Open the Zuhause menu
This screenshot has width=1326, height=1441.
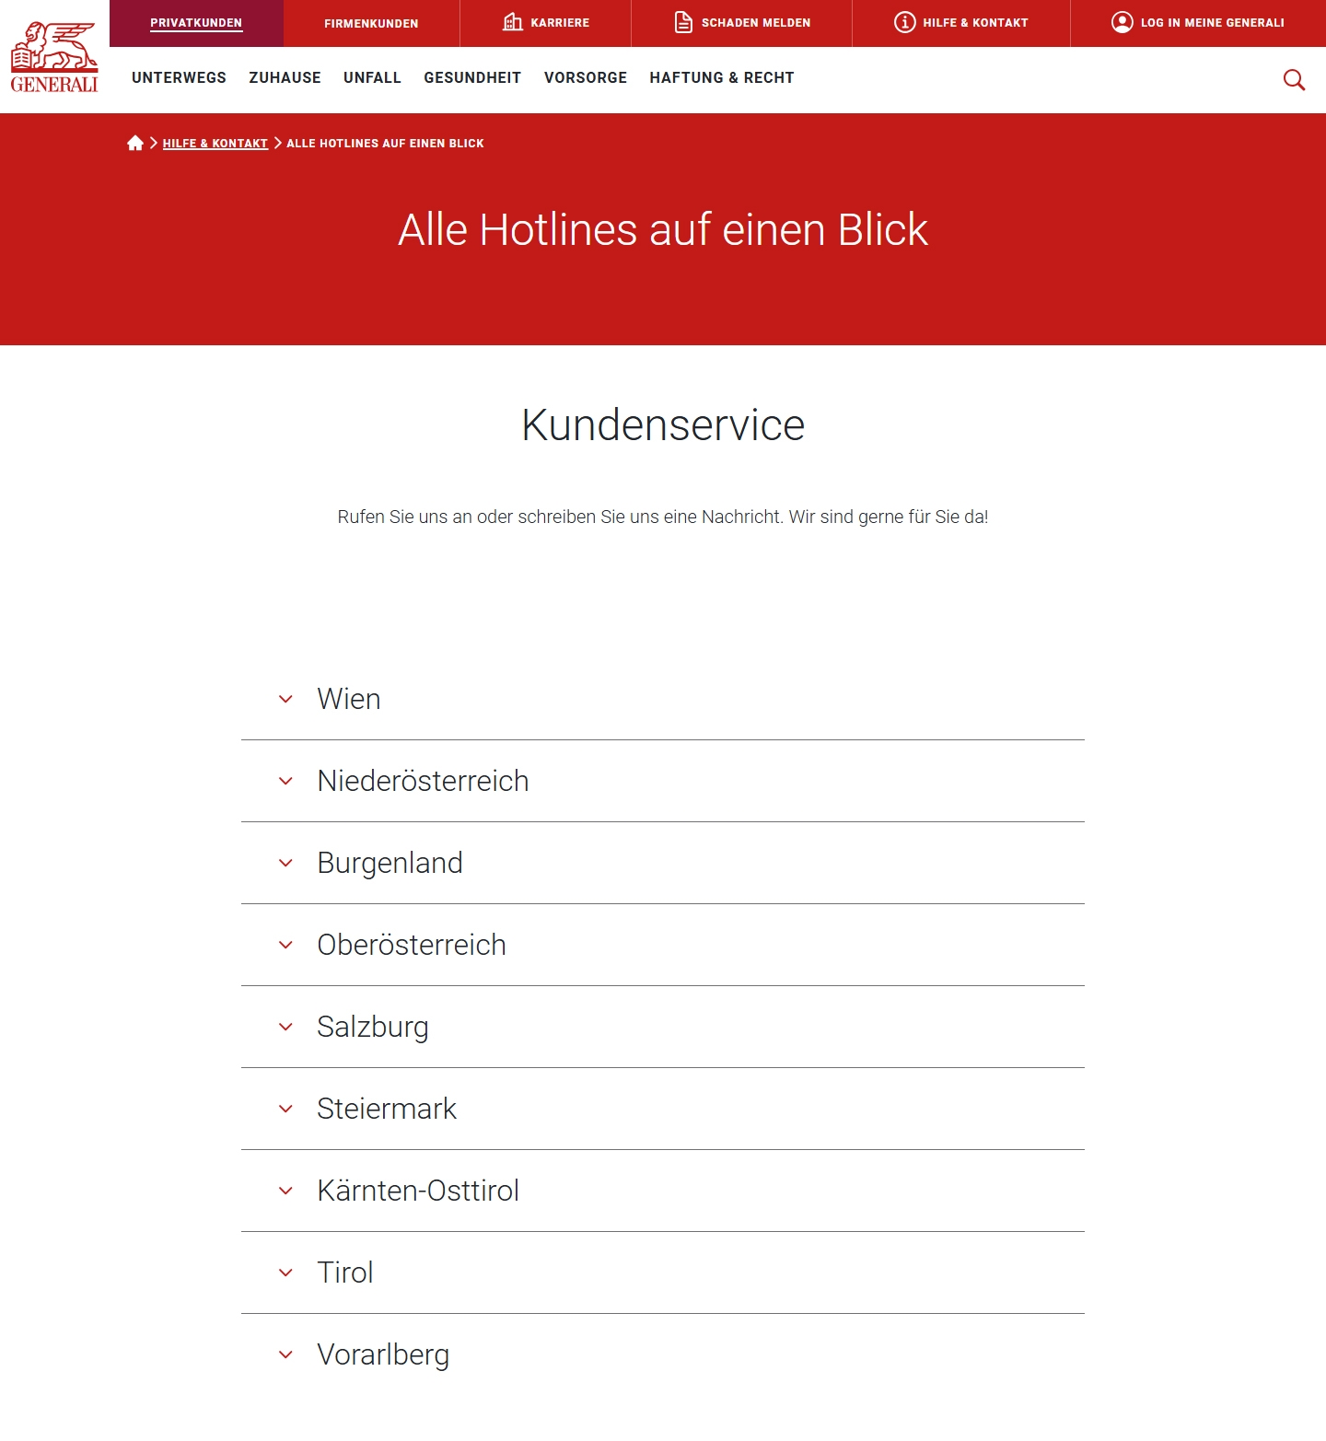click(x=285, y=78)
